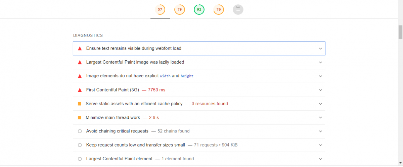This screenshot has height=167, width=403.
Task: Select the Performance score gauge showing 57
Action: pos(160,10)
